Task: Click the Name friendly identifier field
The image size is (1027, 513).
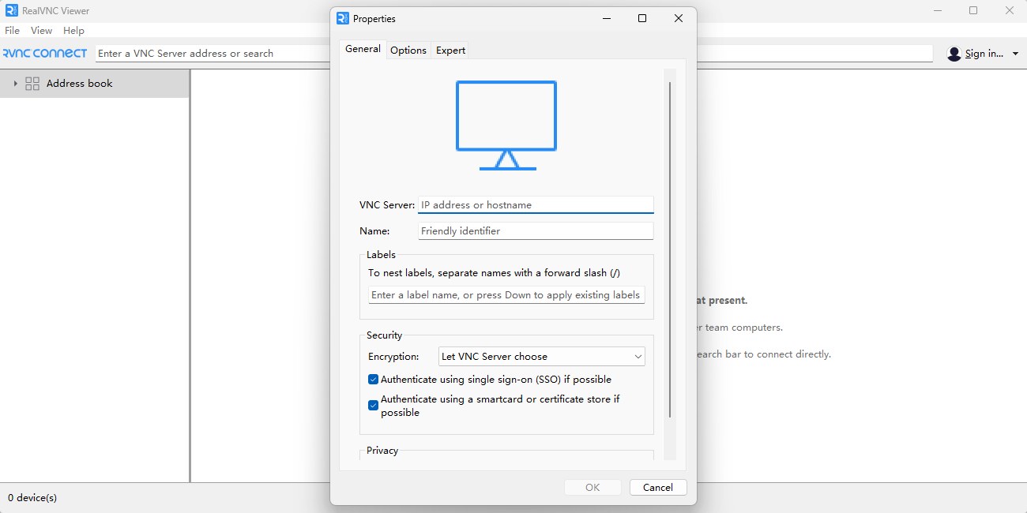Action: [536, 231]
